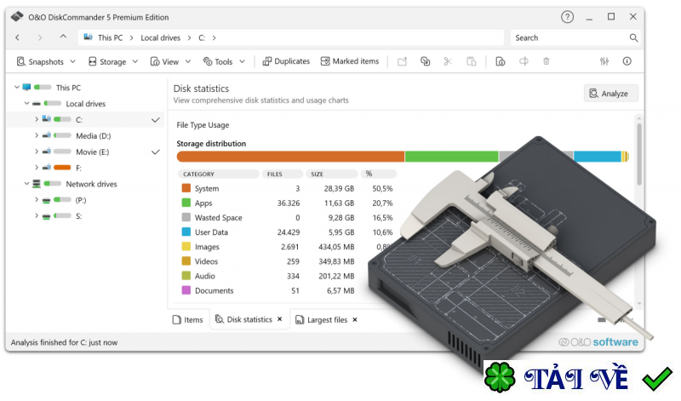Click This PC in breadcrumb path
This screenshot has height=401, width=681.
[111, 37]
